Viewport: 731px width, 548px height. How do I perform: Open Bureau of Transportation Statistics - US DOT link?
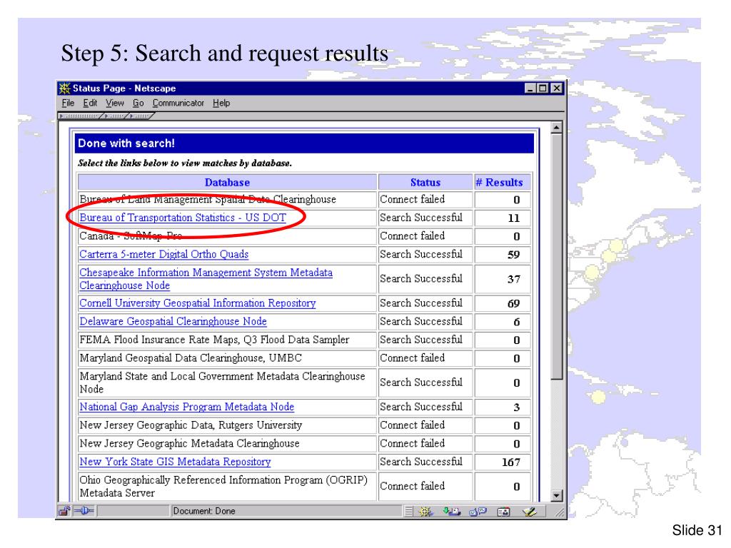183,218
